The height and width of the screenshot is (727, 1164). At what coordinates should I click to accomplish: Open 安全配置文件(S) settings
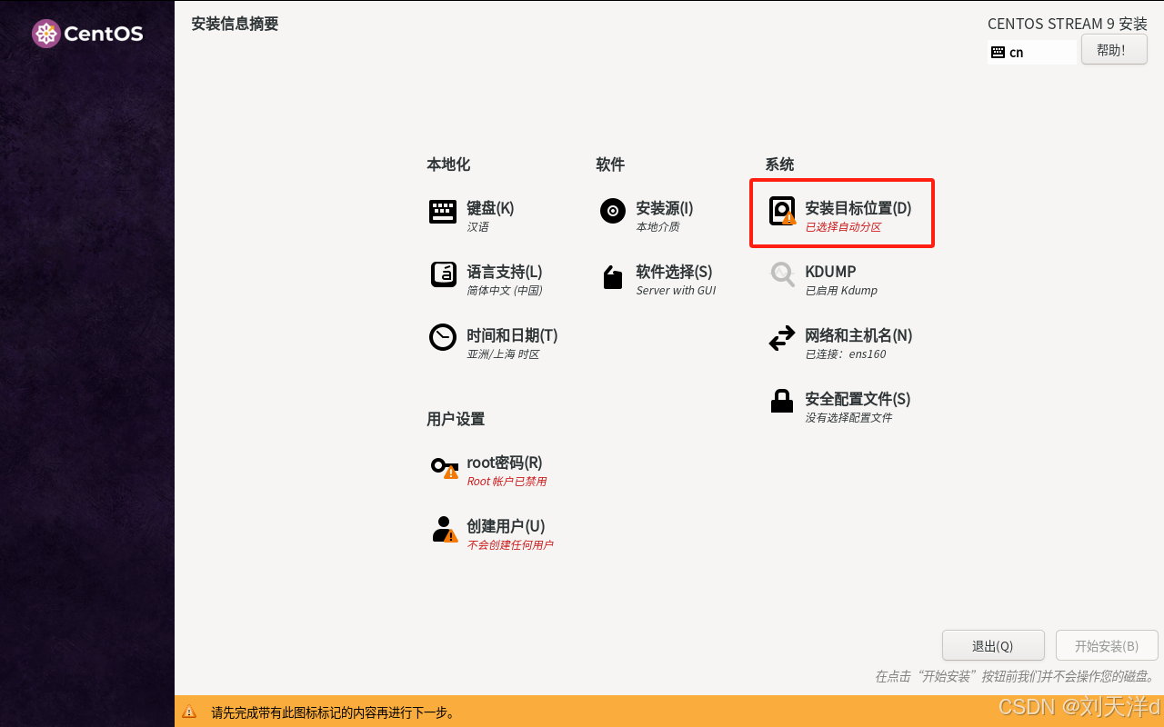pyautogui.click(x=858, y=399)
